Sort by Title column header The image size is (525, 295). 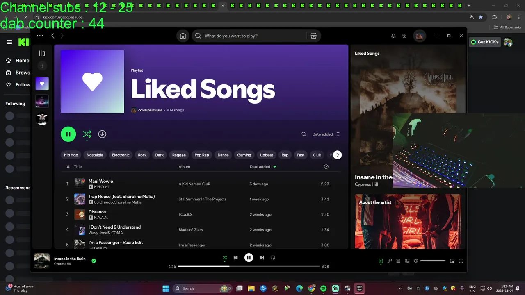(78, 167)
